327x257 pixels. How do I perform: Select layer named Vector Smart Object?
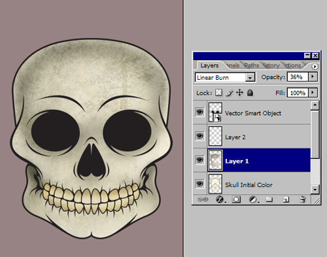253,113
